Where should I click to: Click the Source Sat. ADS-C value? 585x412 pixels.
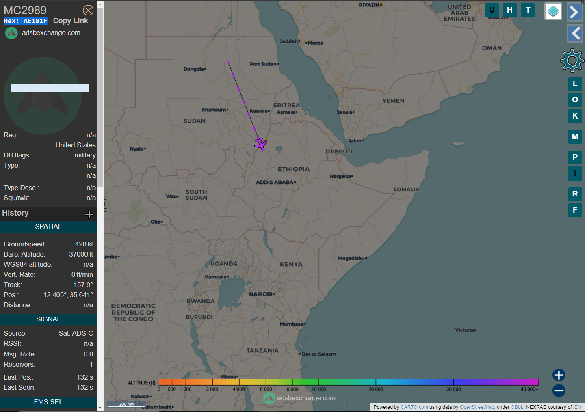76,333
